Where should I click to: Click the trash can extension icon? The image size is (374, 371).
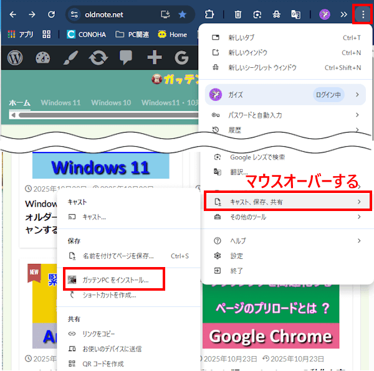pyautogui.click(x=238, y=15)
